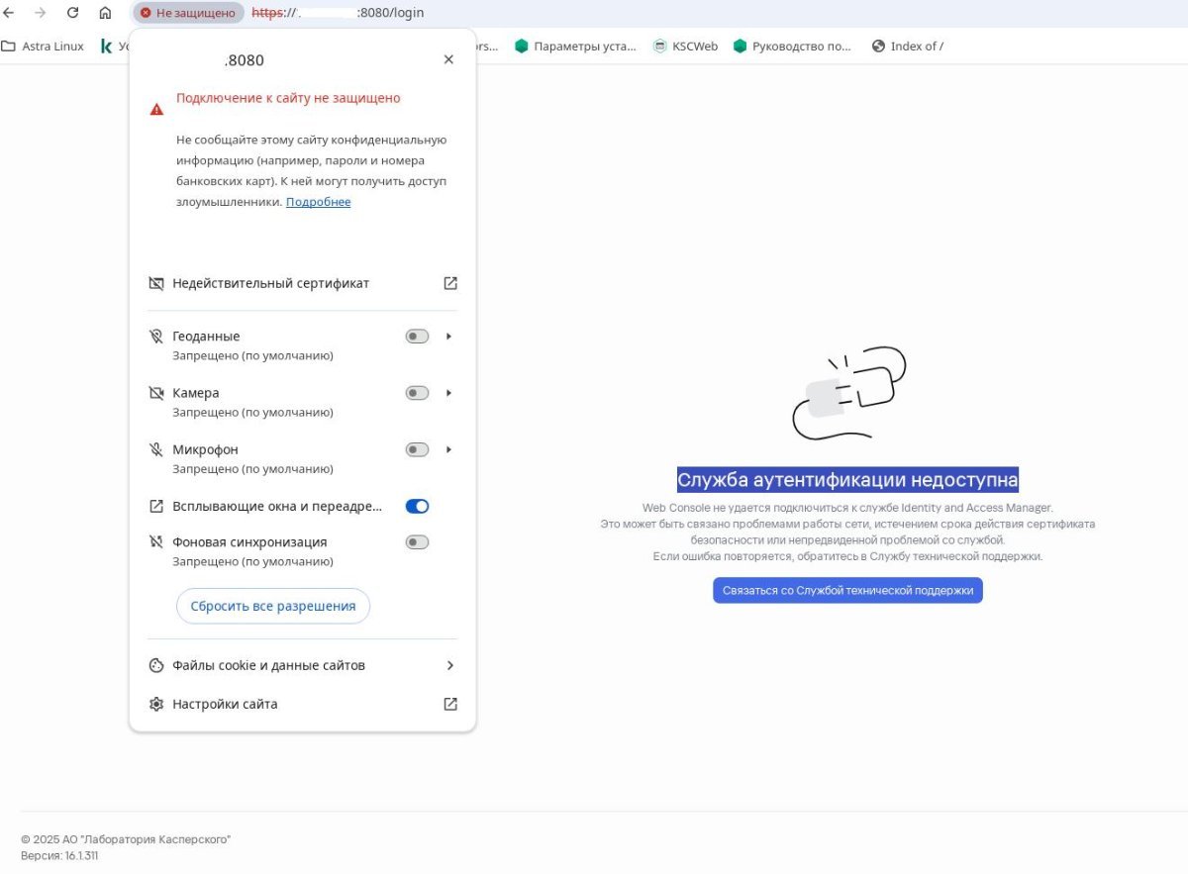
Task: Click the disconnected plug illustration
Action: 849,392
